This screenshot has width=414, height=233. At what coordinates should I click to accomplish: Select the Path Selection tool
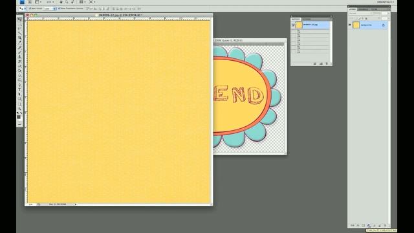click(x=20, y=94)
